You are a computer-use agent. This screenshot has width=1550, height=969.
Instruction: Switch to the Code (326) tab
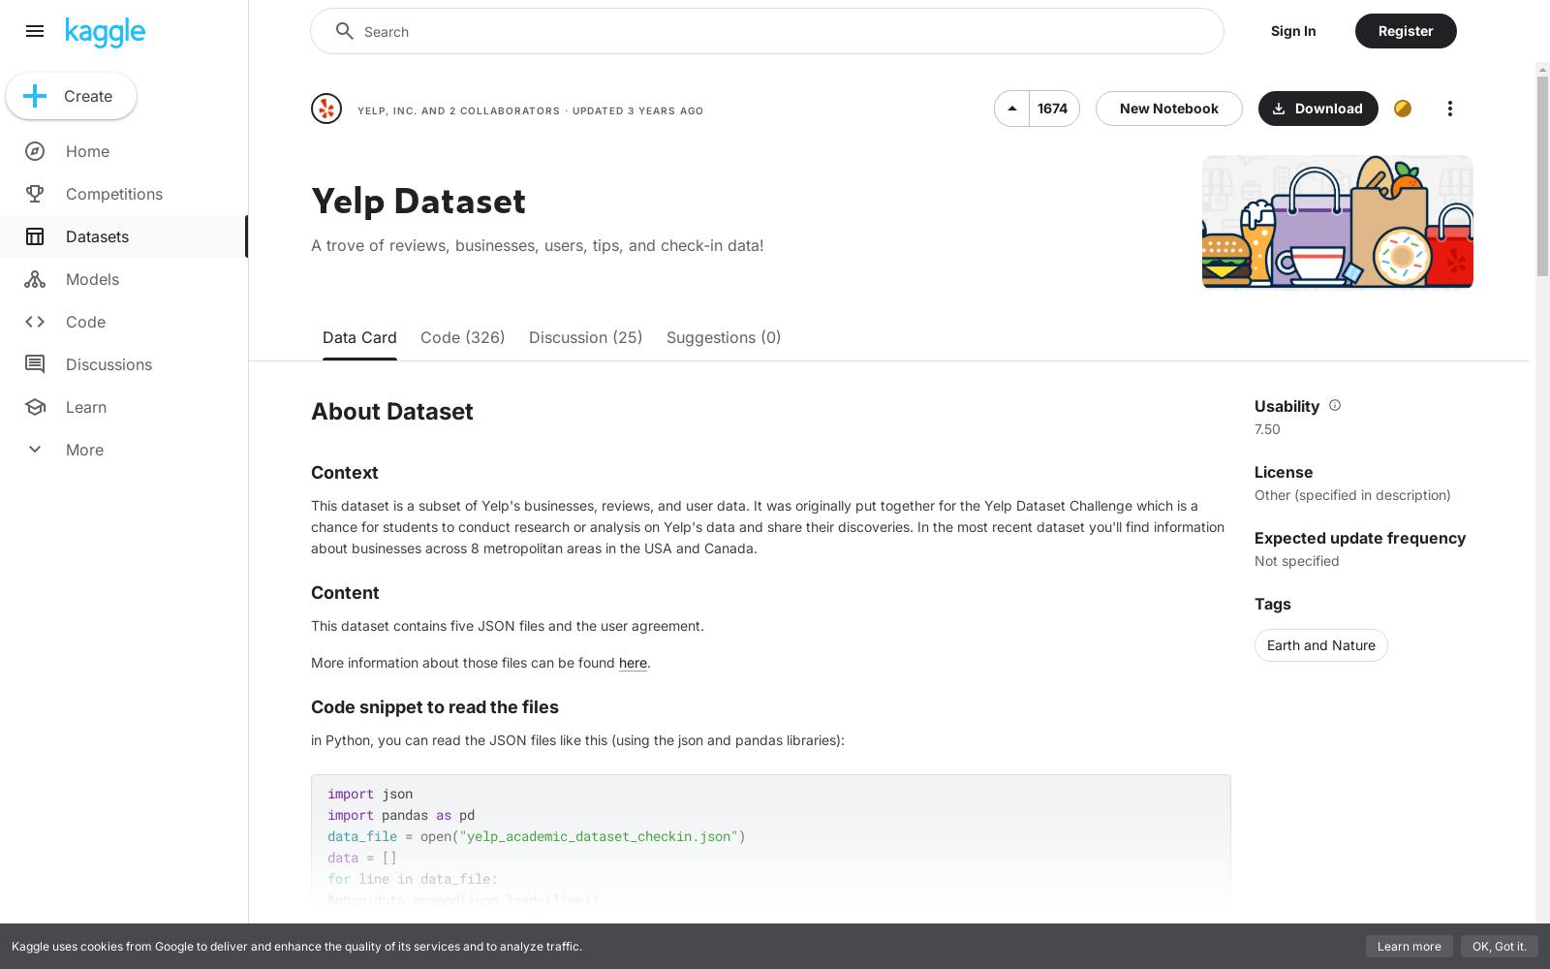click(463, 337)
